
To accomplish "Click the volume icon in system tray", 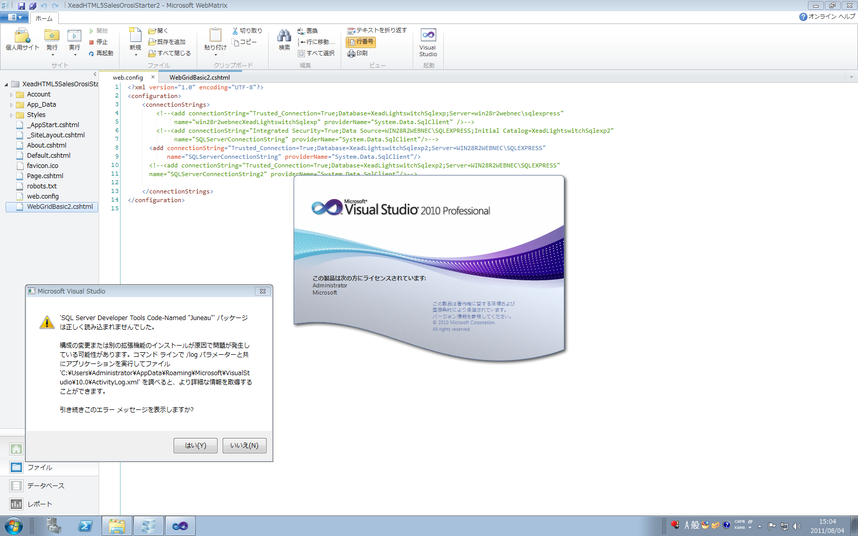I will click(x=796, y=526).
